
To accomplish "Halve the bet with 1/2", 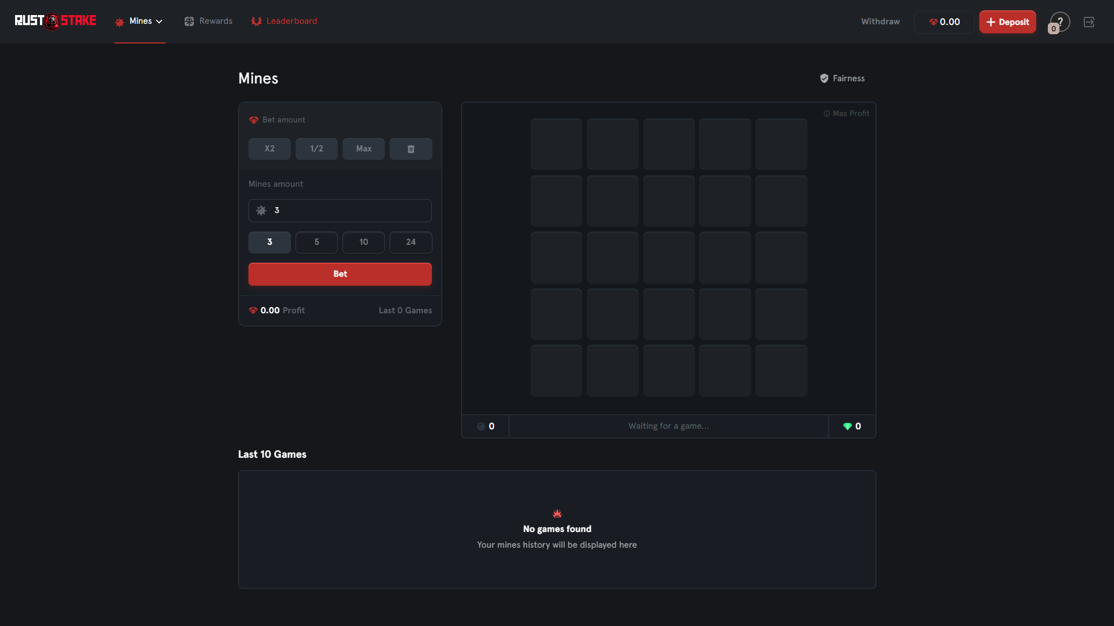I will tap(316, 149).
